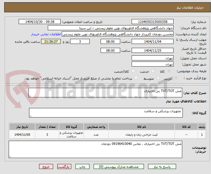Click the remaining time field 21:36:27
Viewport: 211px width, 174px height.
click(x=51, y=41)
